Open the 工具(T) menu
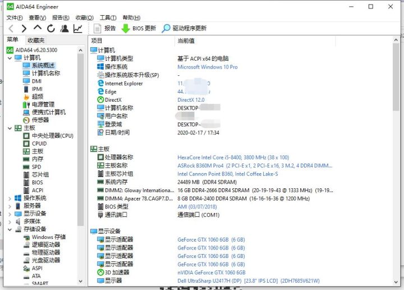 coord(108,17)
